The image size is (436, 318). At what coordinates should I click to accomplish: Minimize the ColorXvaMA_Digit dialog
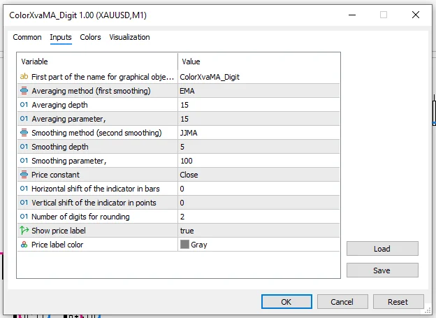pyautogui.click(x=352, y=15)
